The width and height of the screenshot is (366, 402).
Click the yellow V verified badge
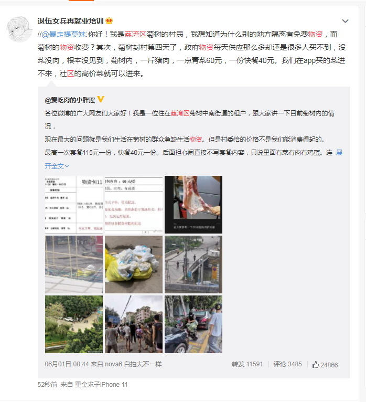[101, 99]
